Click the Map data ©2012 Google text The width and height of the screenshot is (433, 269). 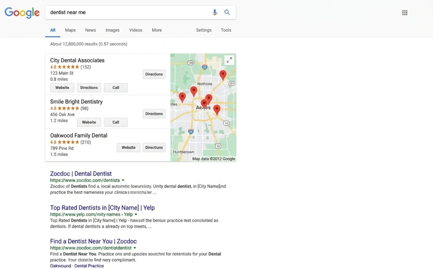click(x=214, y=159)
